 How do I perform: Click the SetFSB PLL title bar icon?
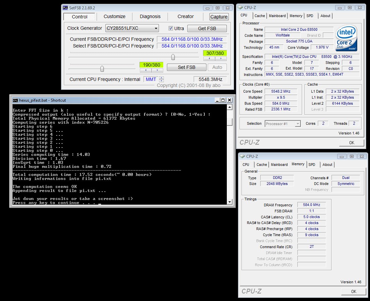(x=65, y=8)
